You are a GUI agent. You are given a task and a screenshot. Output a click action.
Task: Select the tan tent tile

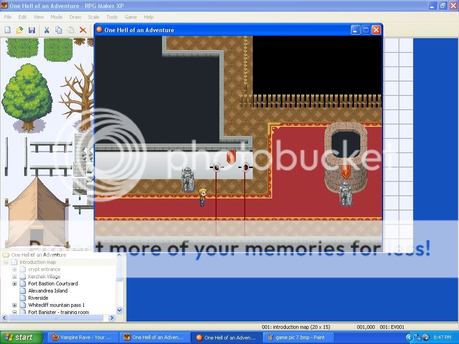point(37,212)
